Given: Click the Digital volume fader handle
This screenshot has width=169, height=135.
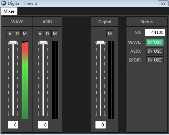Looking at the screenshot, I should (101, 42).
